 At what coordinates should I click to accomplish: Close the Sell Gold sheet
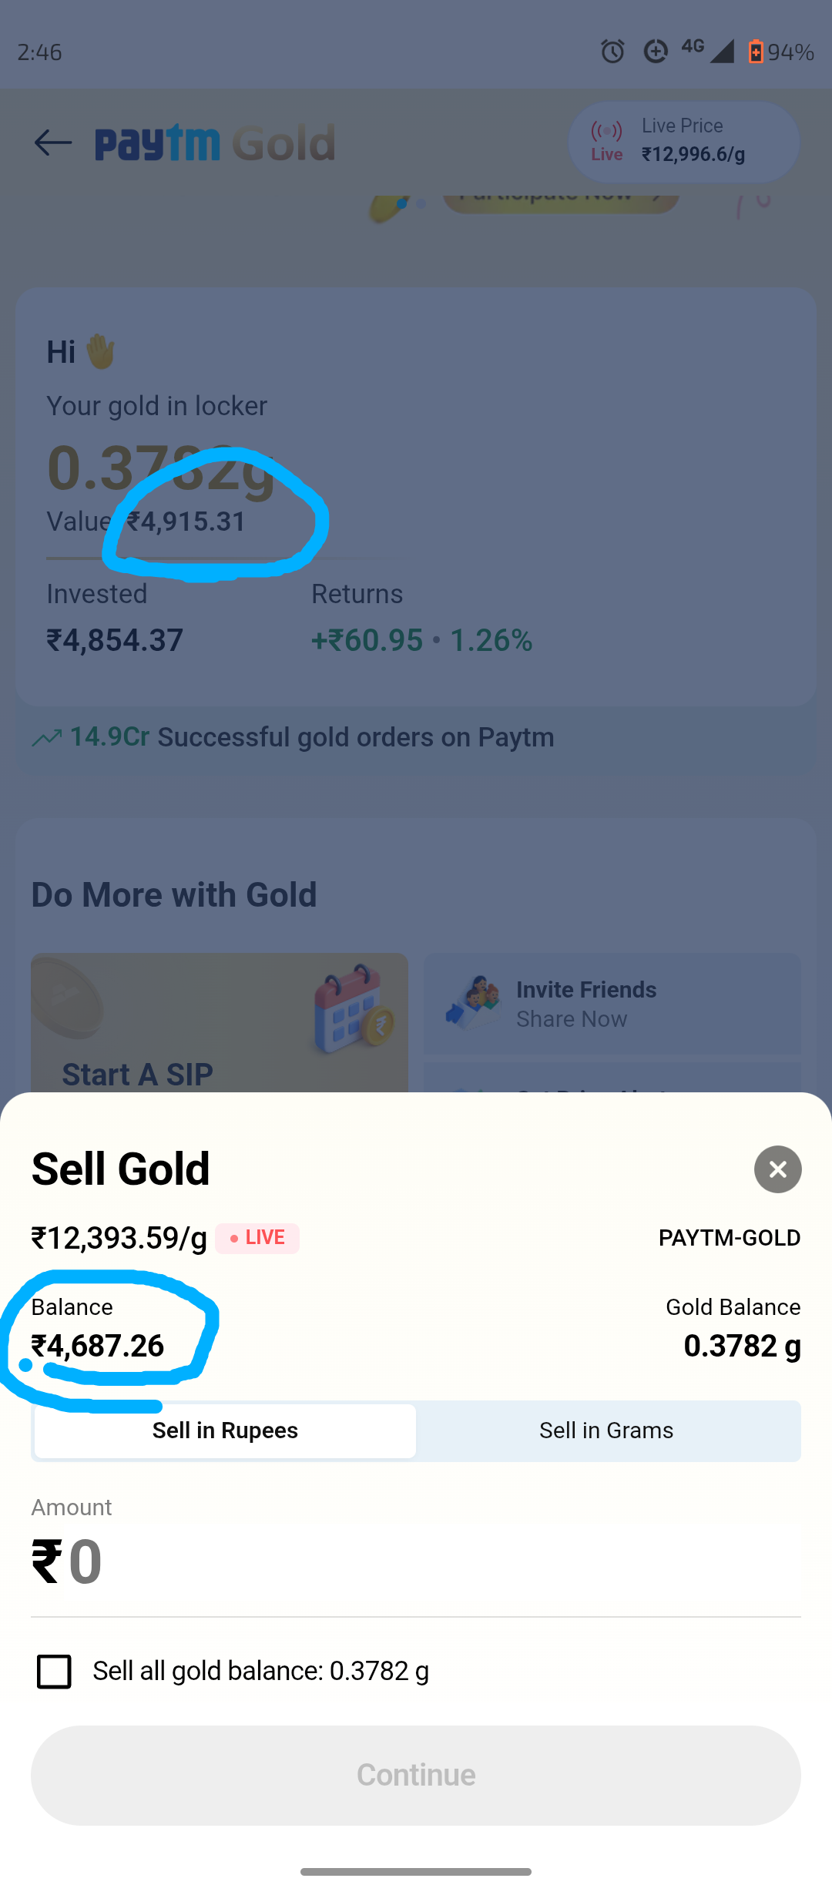[777, 1169]
